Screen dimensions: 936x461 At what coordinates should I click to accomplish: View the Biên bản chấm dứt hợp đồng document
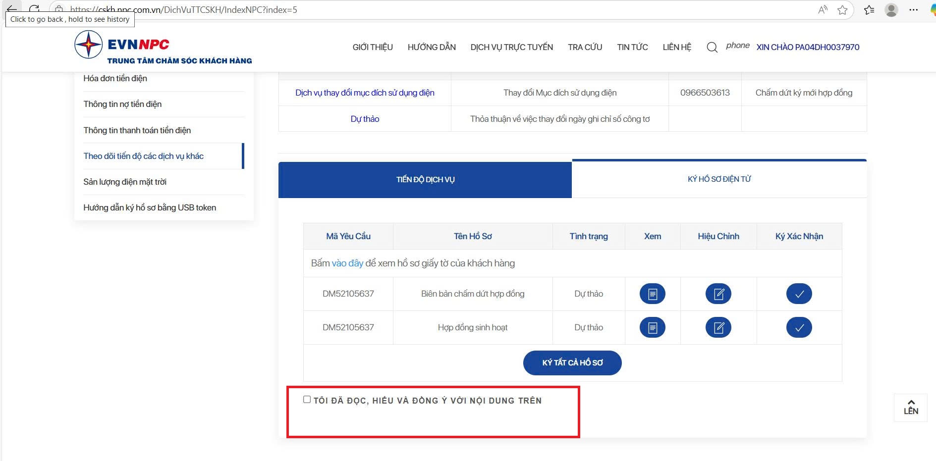(x=652, y=294)
